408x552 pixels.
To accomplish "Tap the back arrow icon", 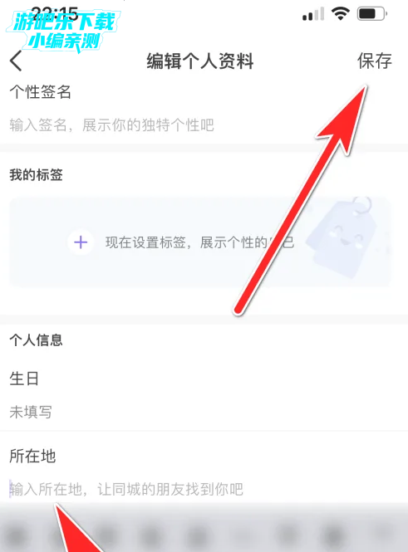I will [16, 61].
